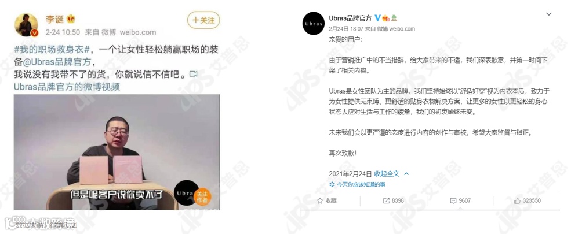The width and height of the screenshot is (571, 234).
Task: Click the orange 关注作者 badge on video
Action: coord(202,196)
